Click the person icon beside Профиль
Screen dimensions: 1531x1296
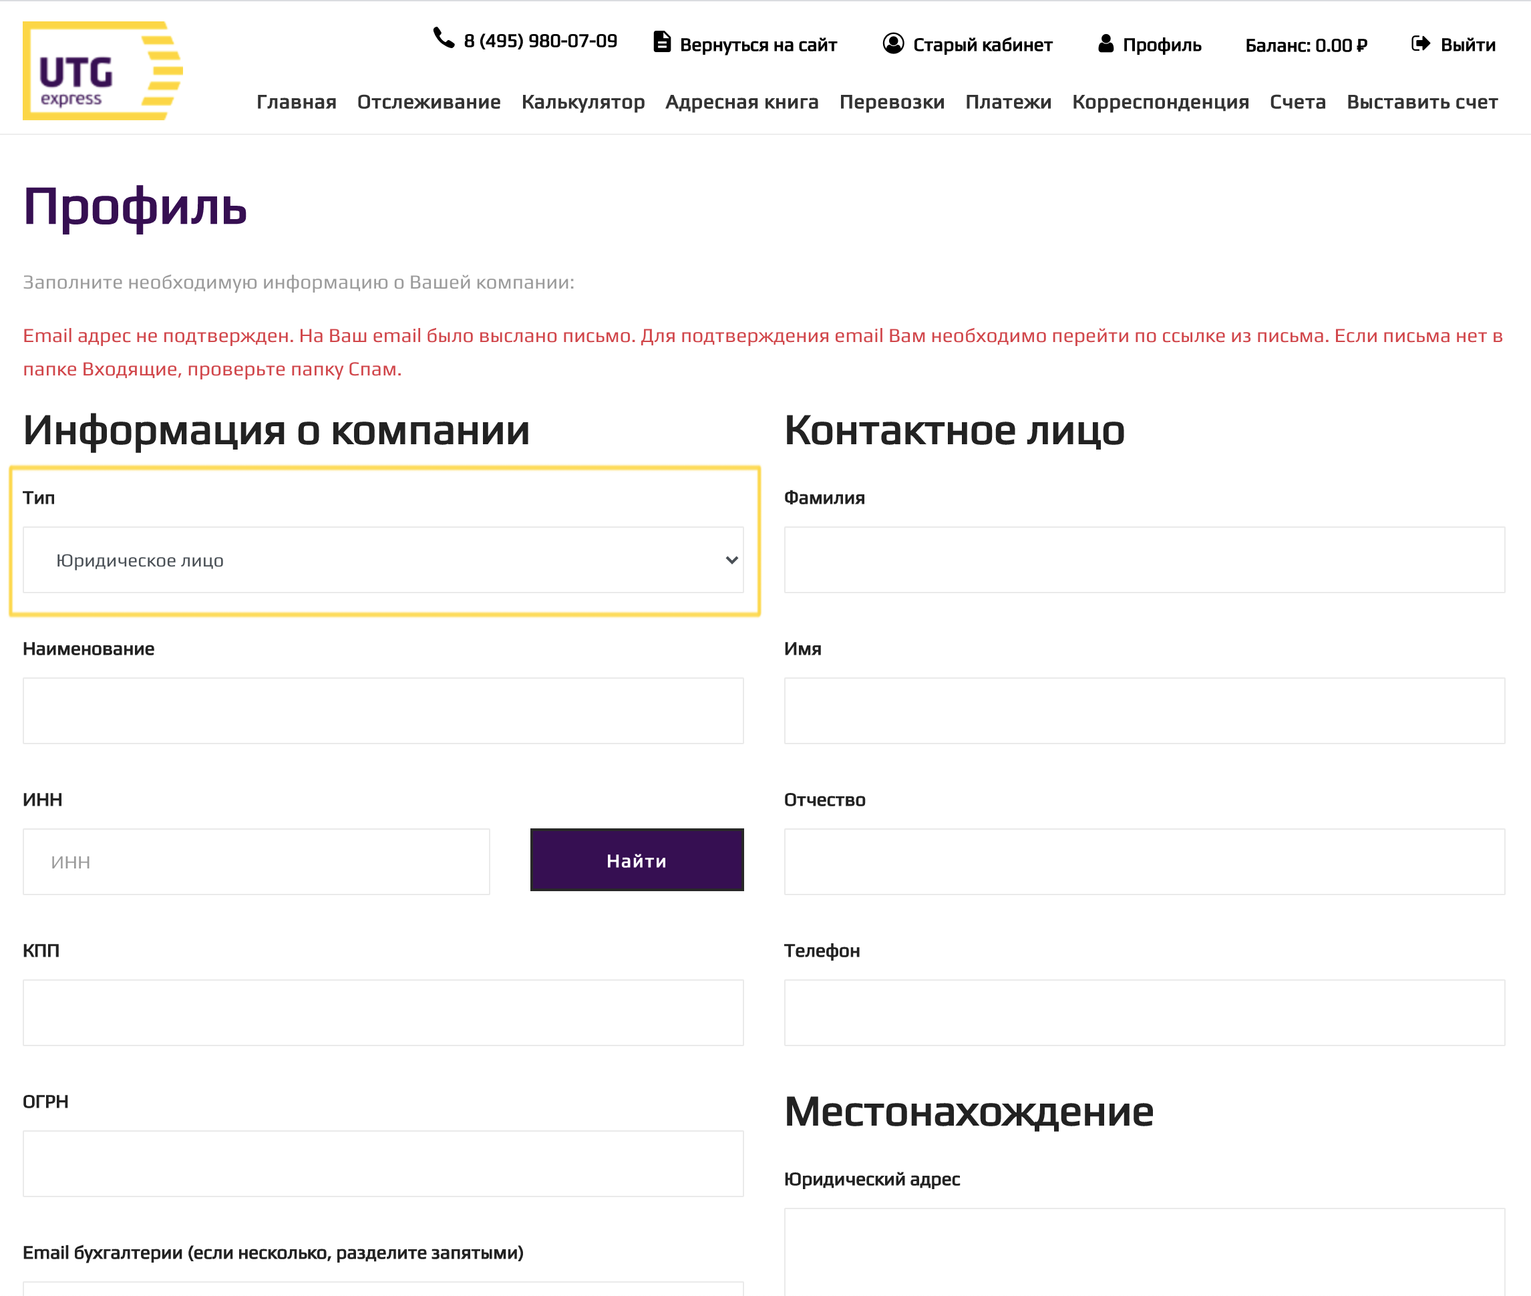[x=1105, y=43]
